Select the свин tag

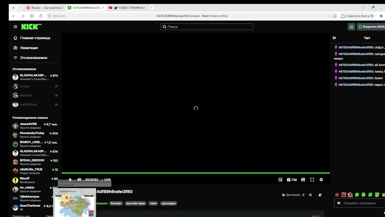pos(153,203)
